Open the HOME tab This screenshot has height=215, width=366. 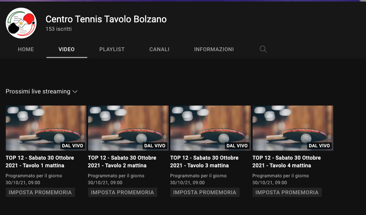click(26, 49)
